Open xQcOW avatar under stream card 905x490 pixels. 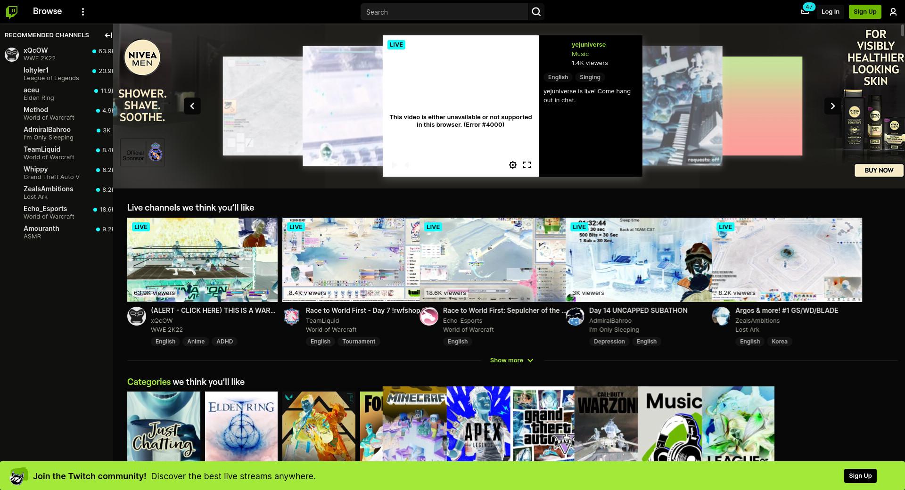click(137, 316)
